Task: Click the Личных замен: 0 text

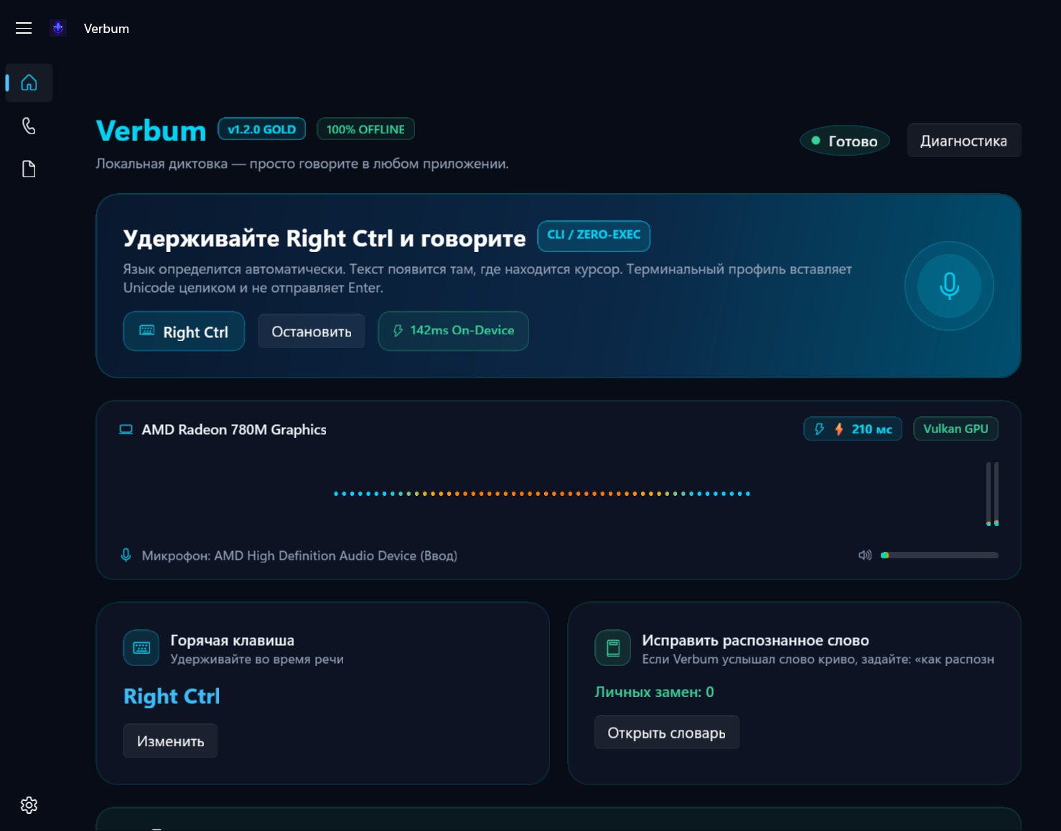Action: (655, 692)
